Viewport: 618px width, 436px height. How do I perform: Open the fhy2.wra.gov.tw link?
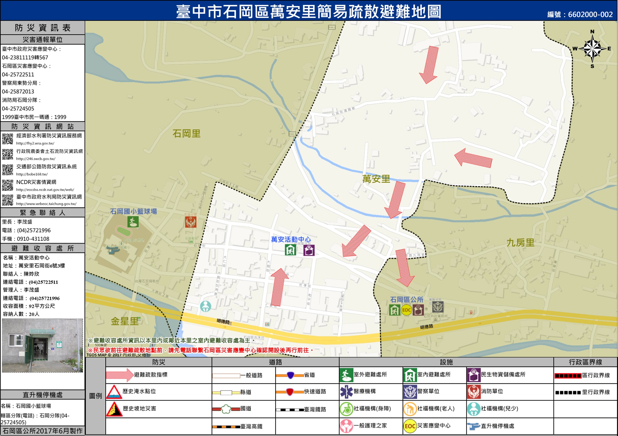35,143
